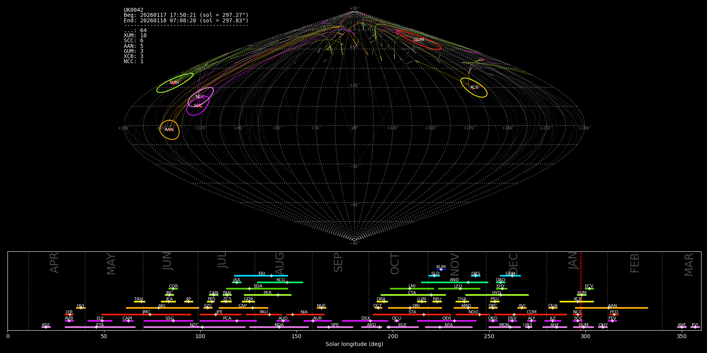Click the UK0042 station title text
Image resolution: width=707 pixels, height=353 pixels.
(x=134, y=10)
